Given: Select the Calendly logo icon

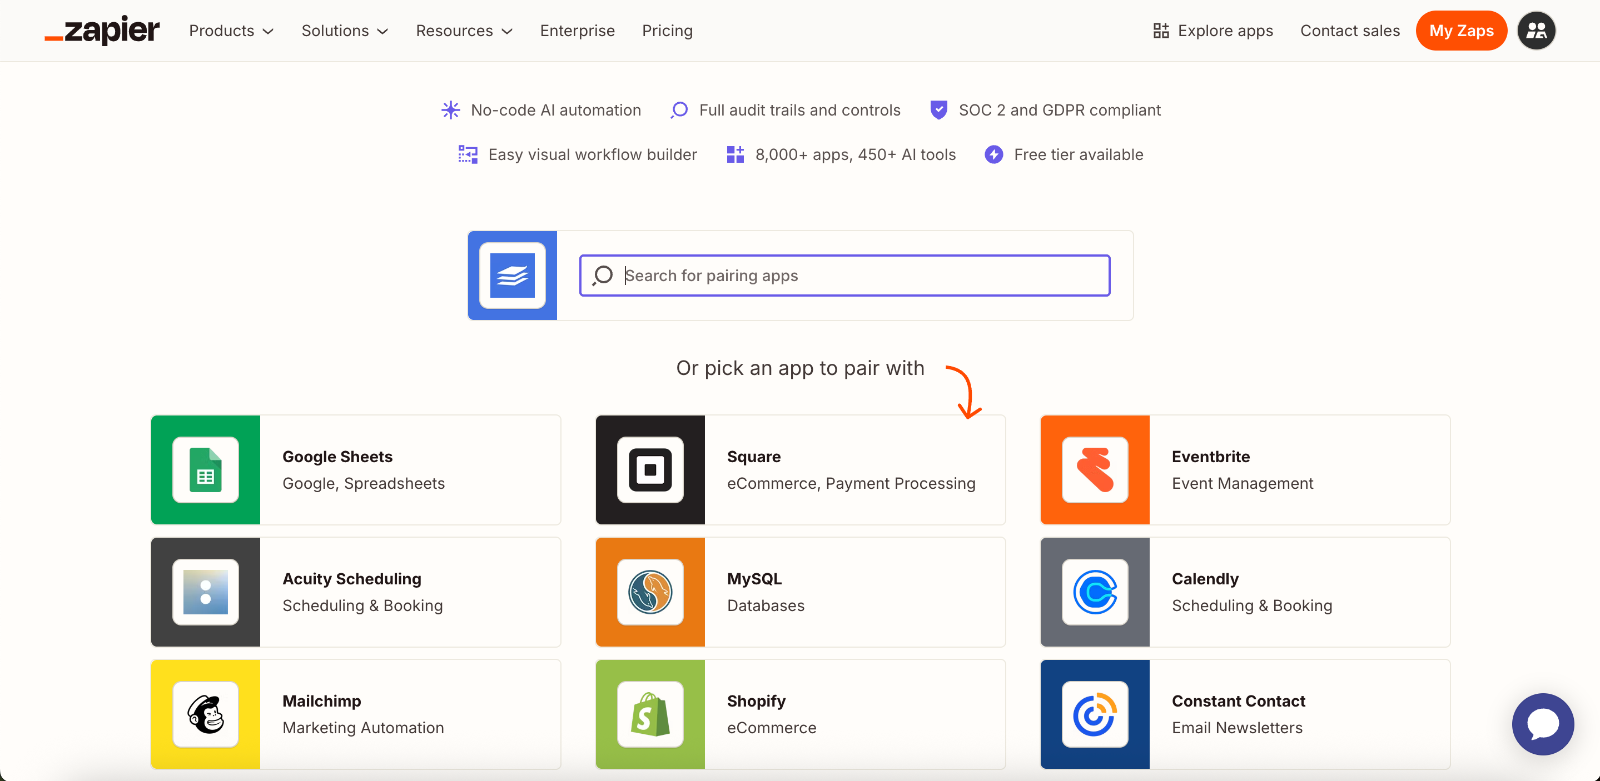Looking at the screenshot, I should pyautogui.click(x=1095, y=592).
